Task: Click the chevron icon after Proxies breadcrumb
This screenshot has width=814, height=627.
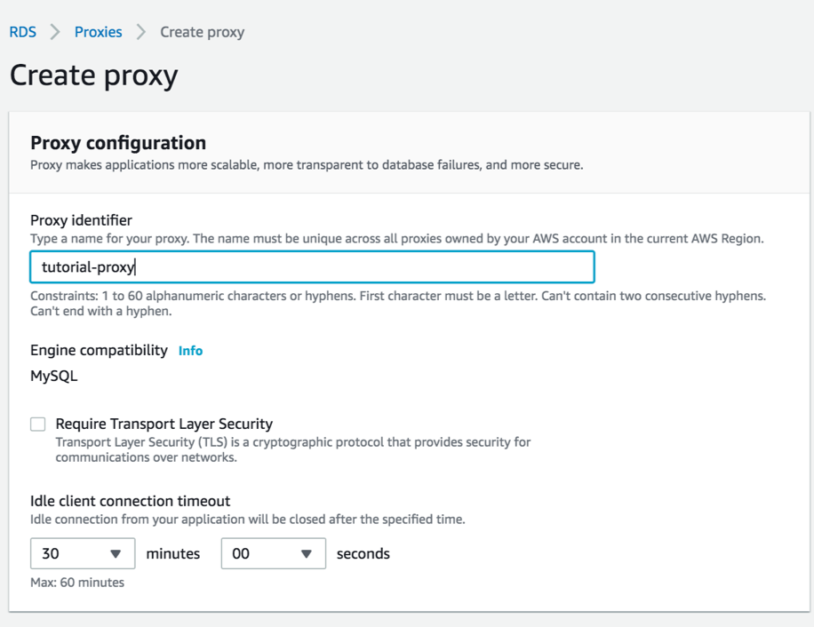Action: (x=141, y=32)
